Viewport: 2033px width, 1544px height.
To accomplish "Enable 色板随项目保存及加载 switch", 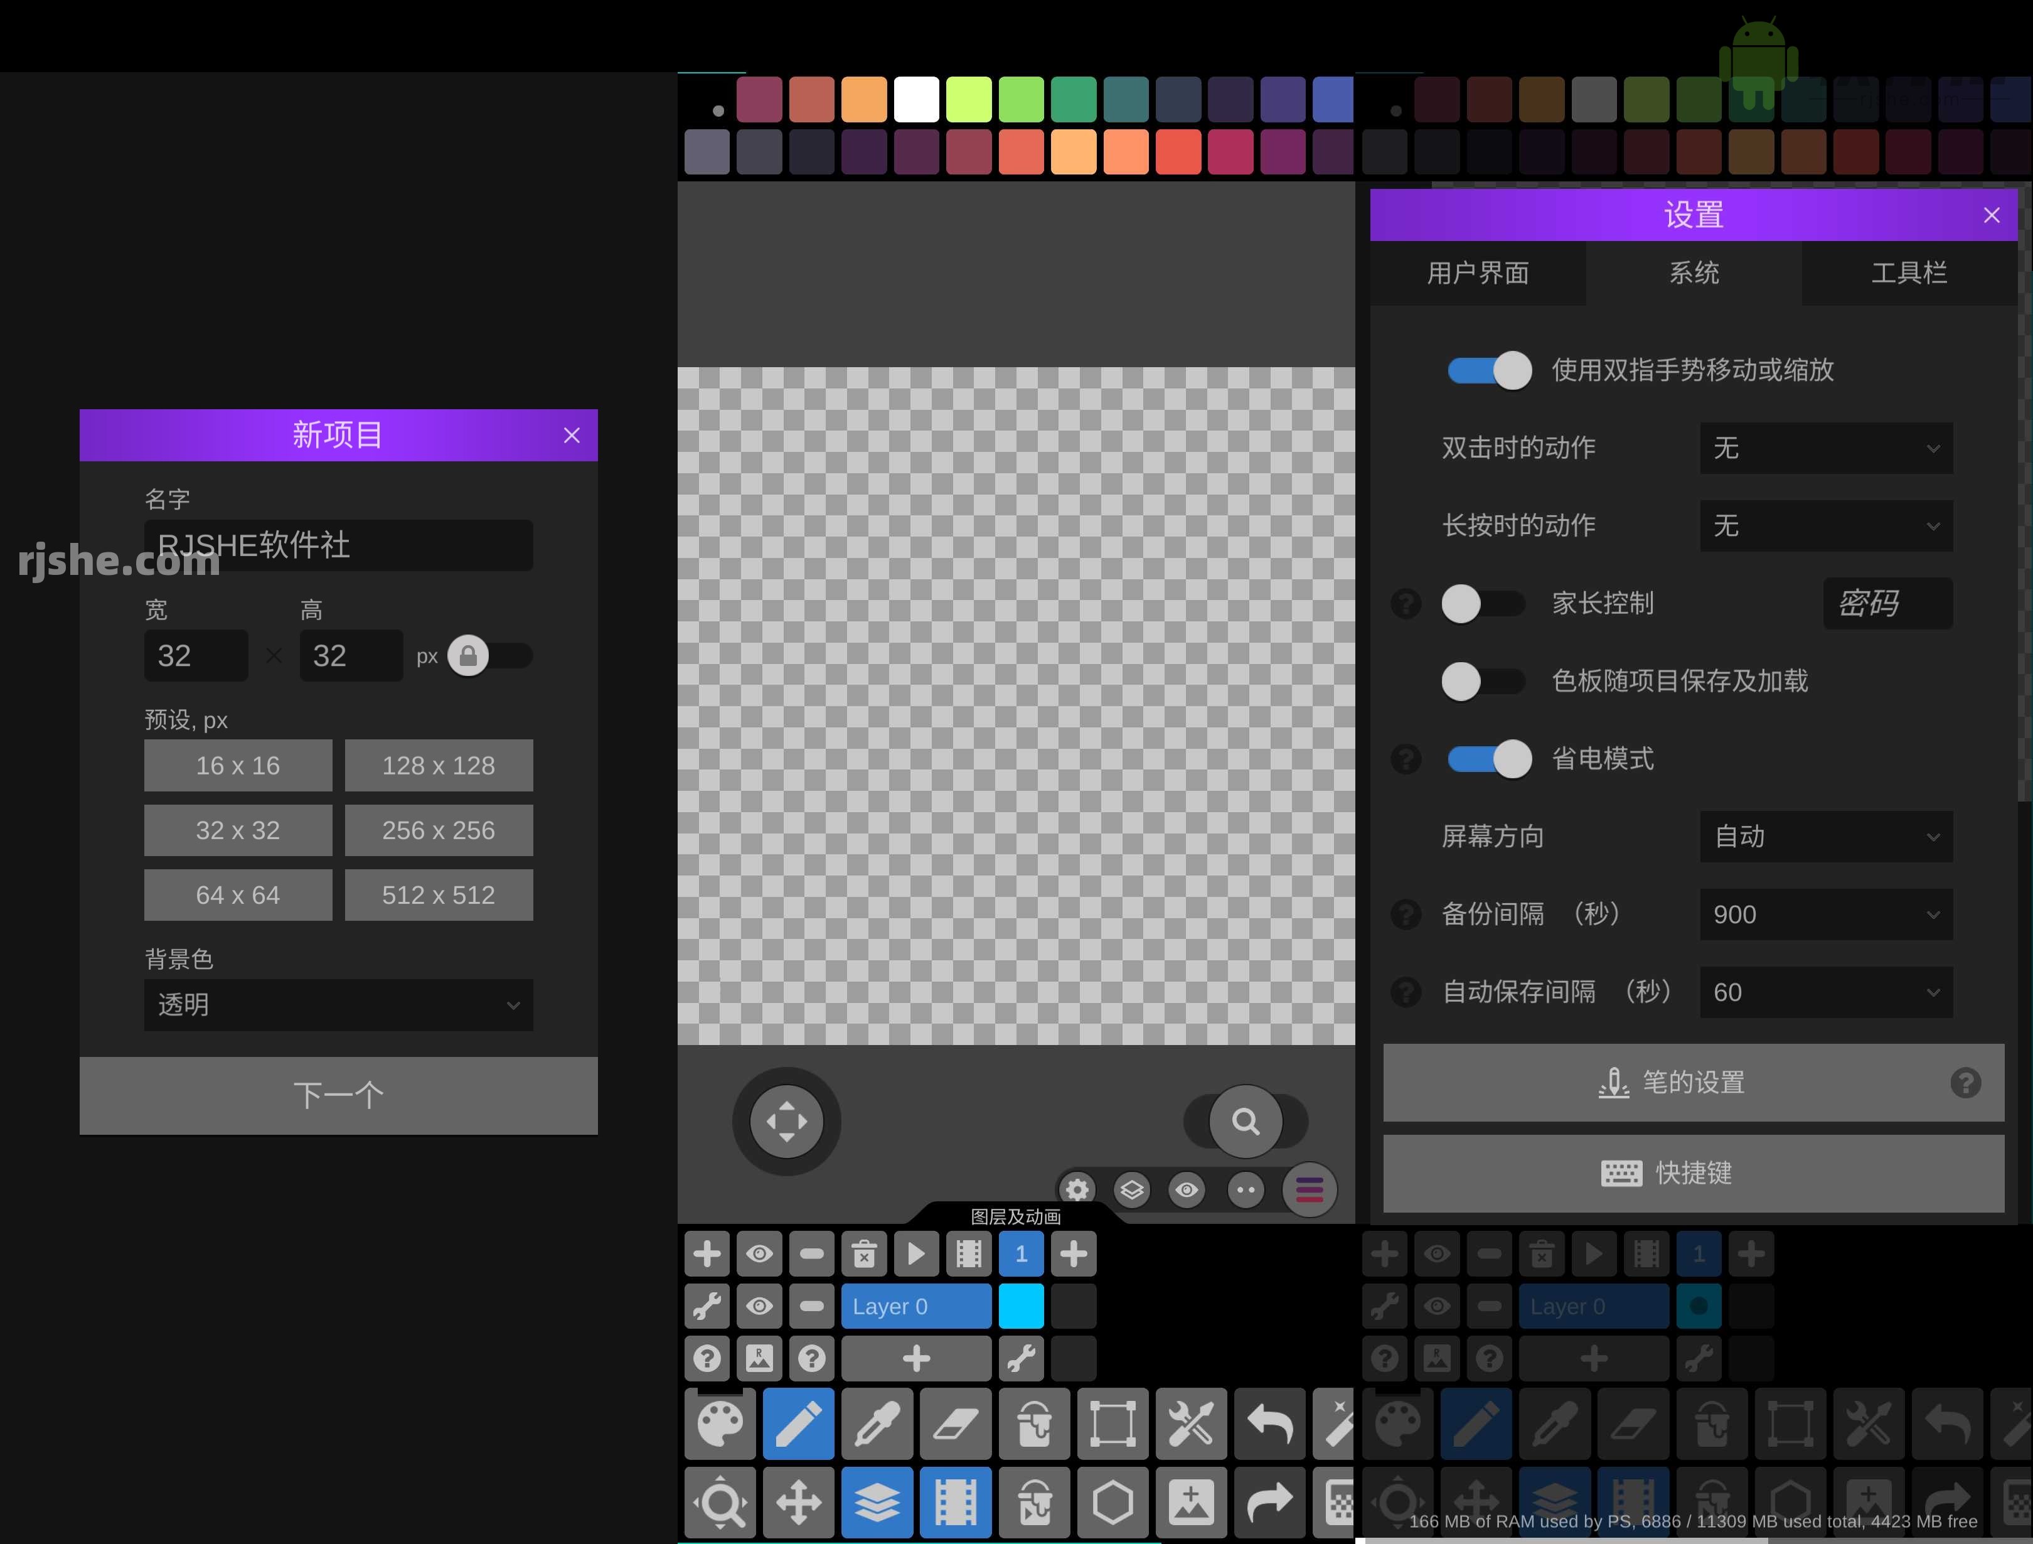I will click(1483, 682).
